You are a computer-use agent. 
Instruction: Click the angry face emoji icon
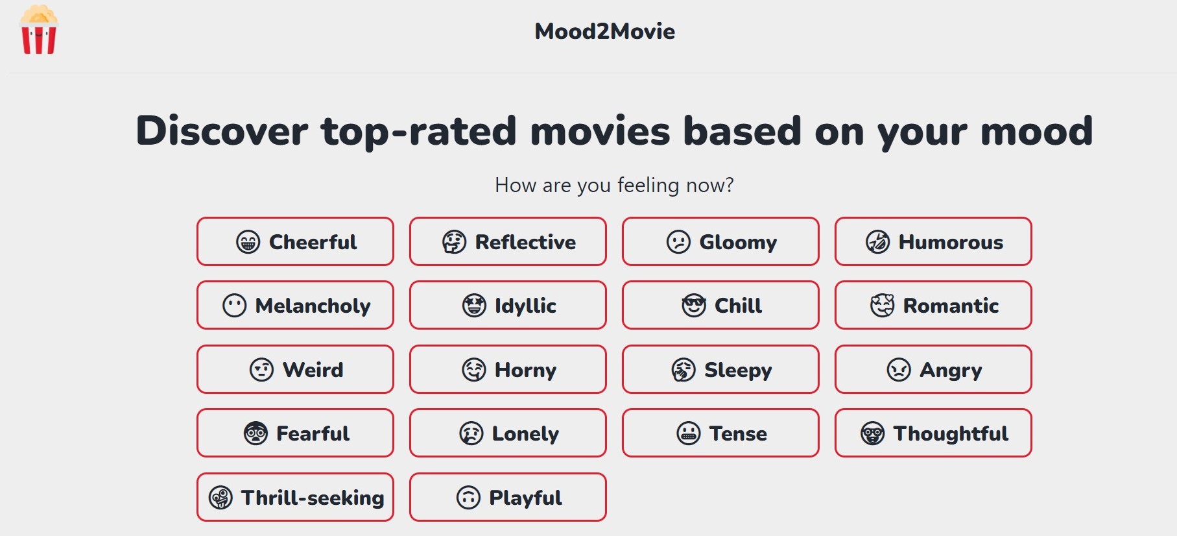pyautogui.click(x=898, y=370)
